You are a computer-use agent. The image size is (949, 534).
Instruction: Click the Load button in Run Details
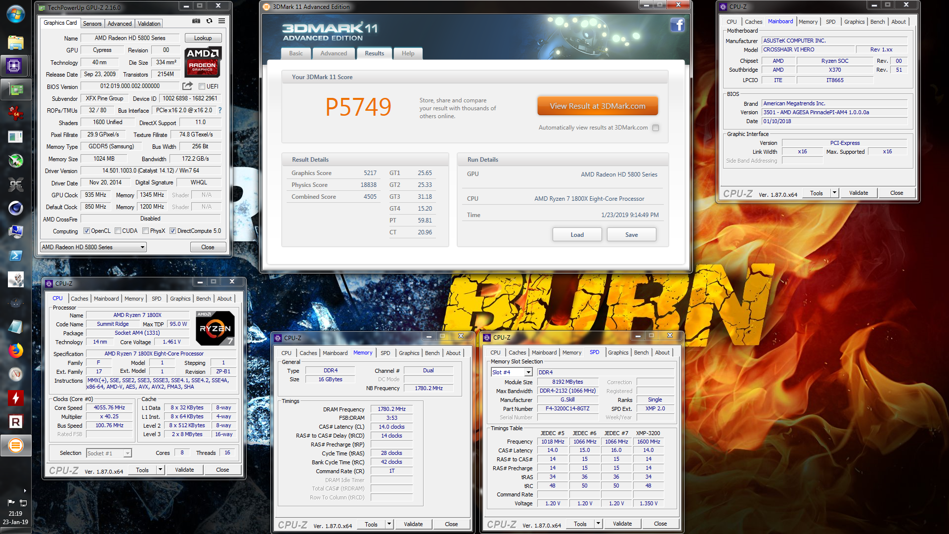(x=577, y=234)
